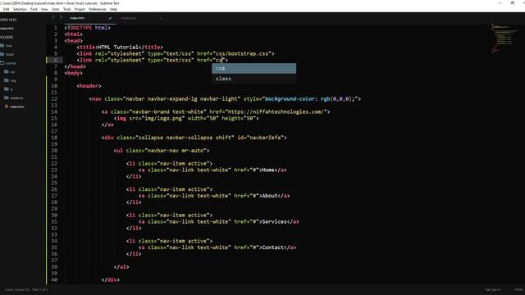
Task: Click the '<!DOCTYPE html>' declaration
Action: point(88,28)
